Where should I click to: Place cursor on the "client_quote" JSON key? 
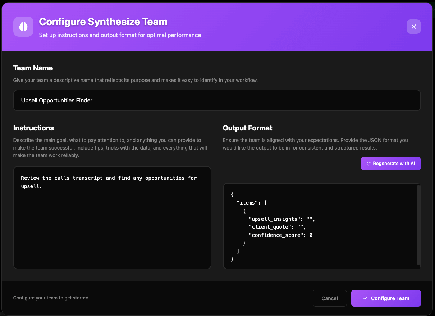tap(270, 227)
